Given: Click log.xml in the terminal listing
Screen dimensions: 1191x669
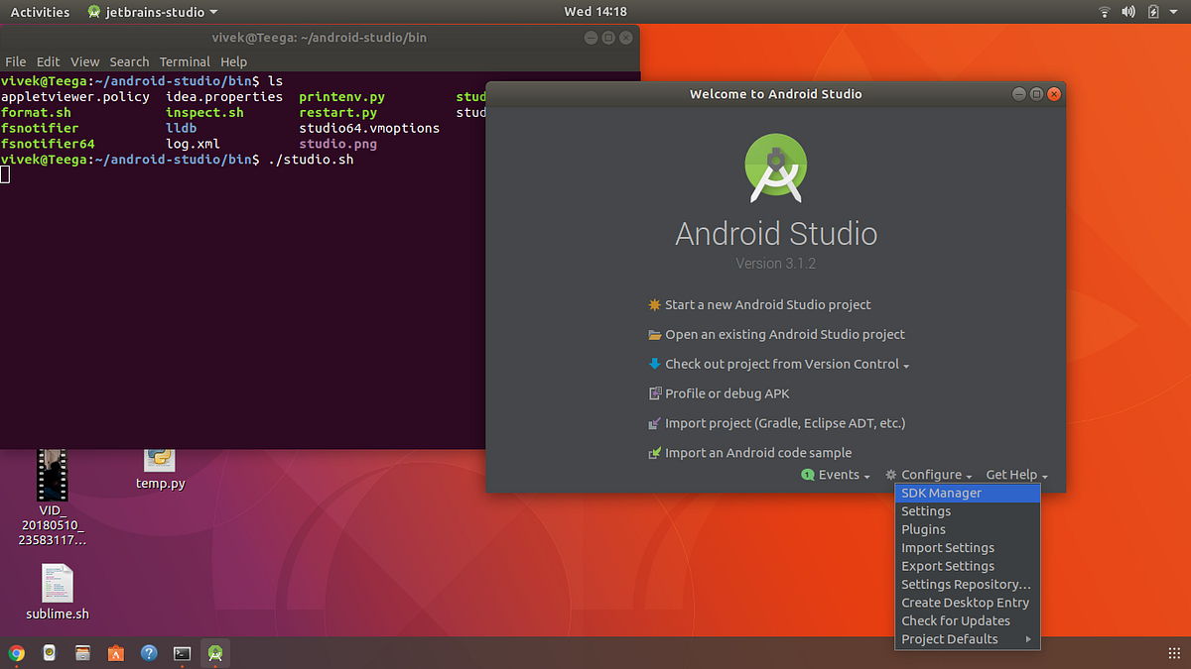Looking at the screenshot, I should pos(193,145).
